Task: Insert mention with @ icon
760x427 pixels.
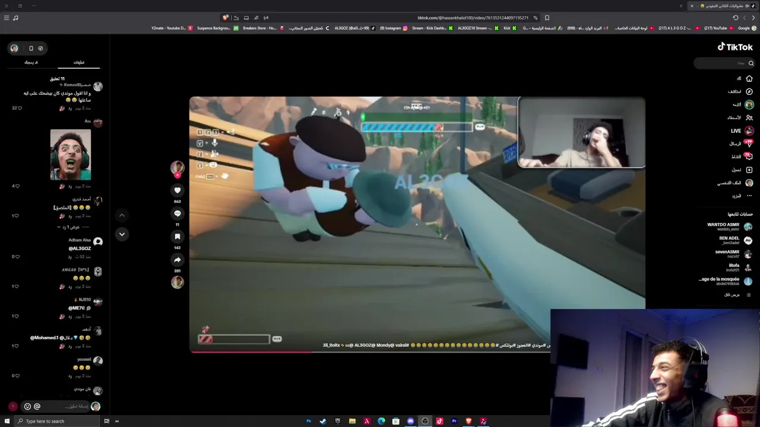Action: [37, 406]
